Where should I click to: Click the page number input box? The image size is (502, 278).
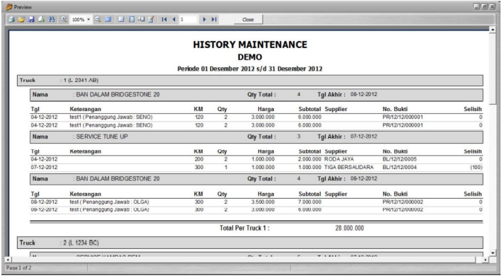coord(188,20)
